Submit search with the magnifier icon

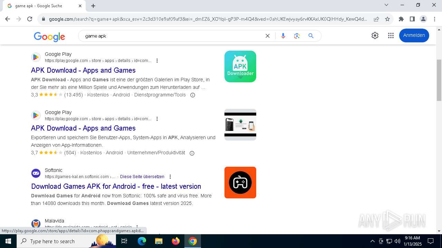pyautogui.click(x=311, y=36)
